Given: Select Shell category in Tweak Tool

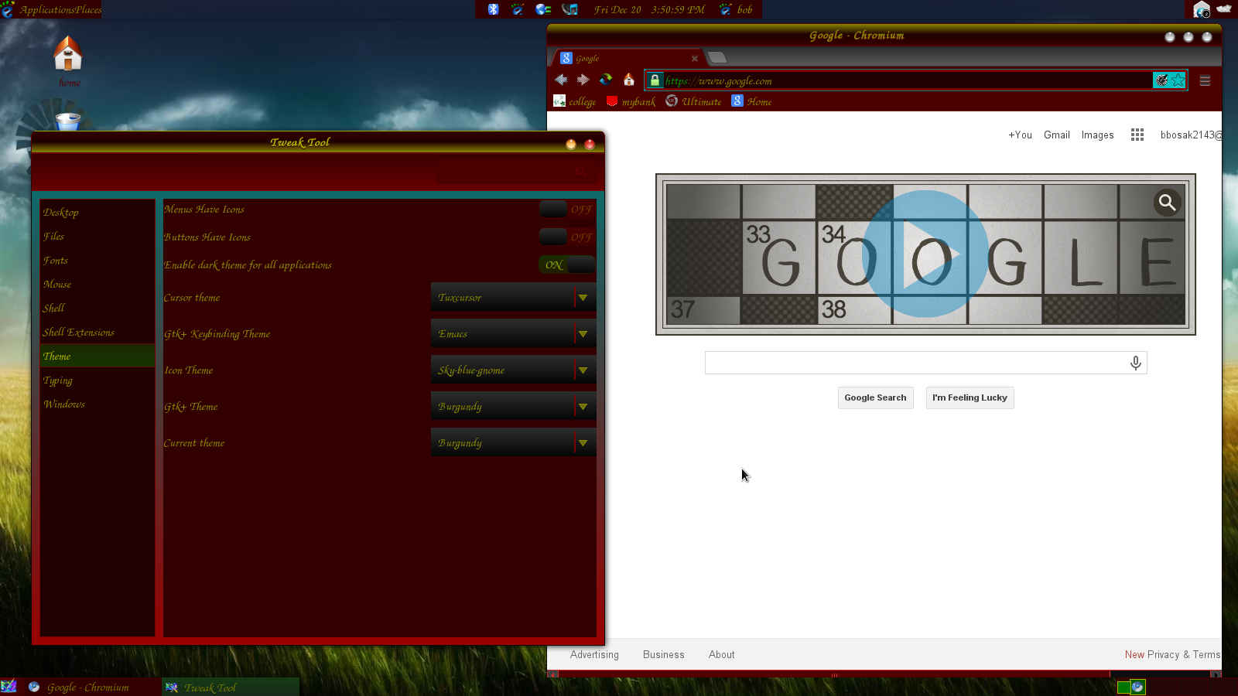Looking at the screenshot, I should 97,308.
